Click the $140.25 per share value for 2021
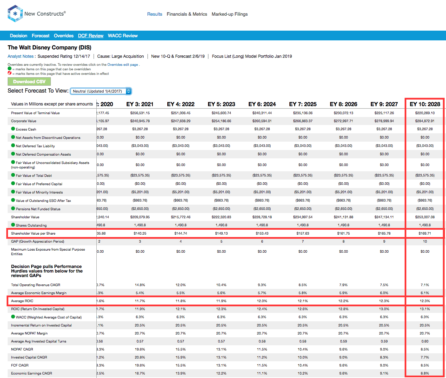446x378 pixels. [x=140, y=233]
